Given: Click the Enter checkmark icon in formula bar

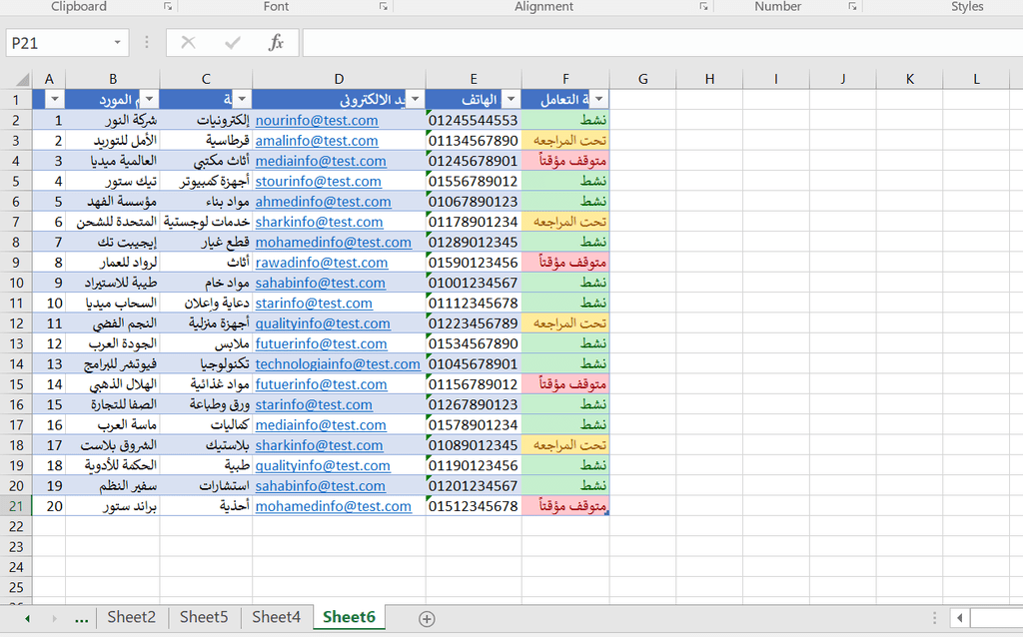Looking at the screenshot, I should coord(233,43).
